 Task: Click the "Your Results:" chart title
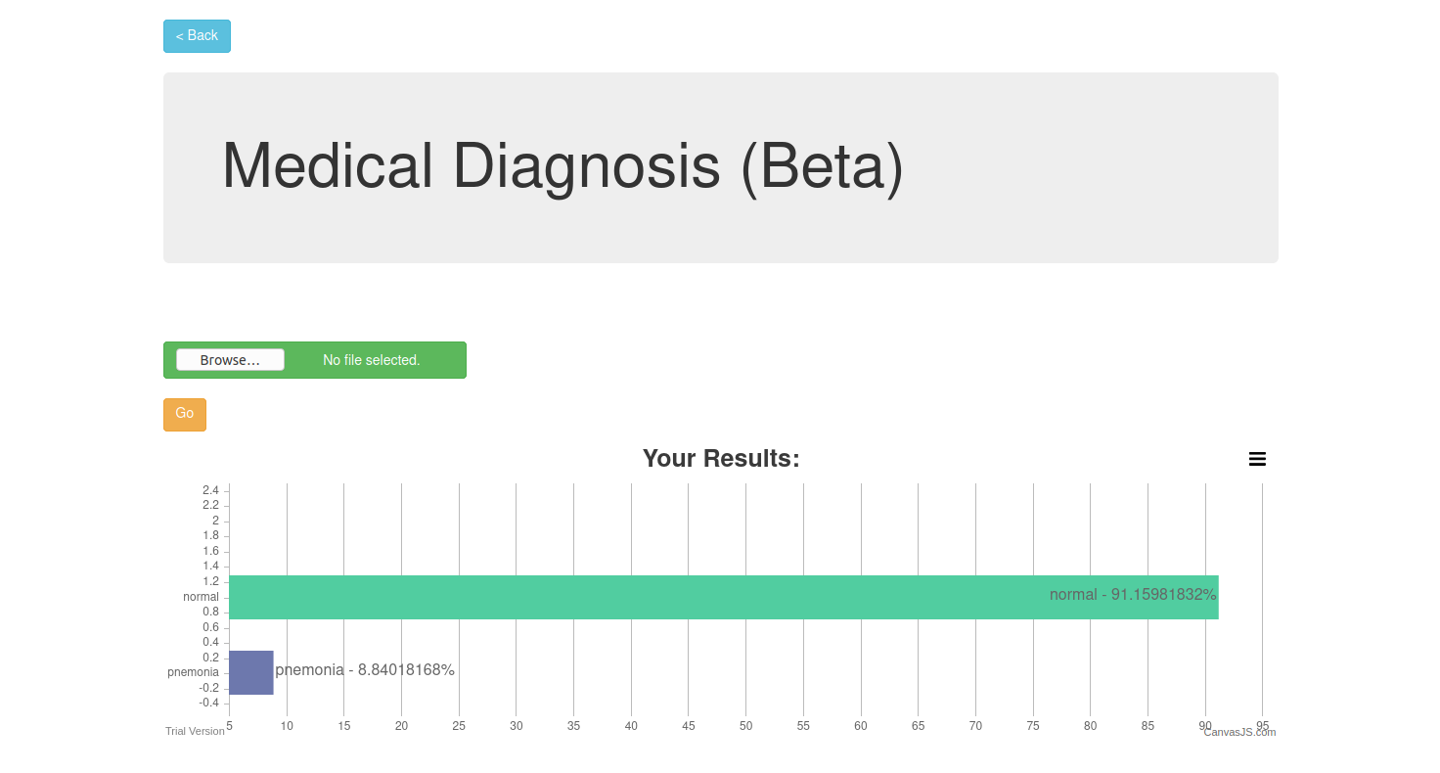721,458
